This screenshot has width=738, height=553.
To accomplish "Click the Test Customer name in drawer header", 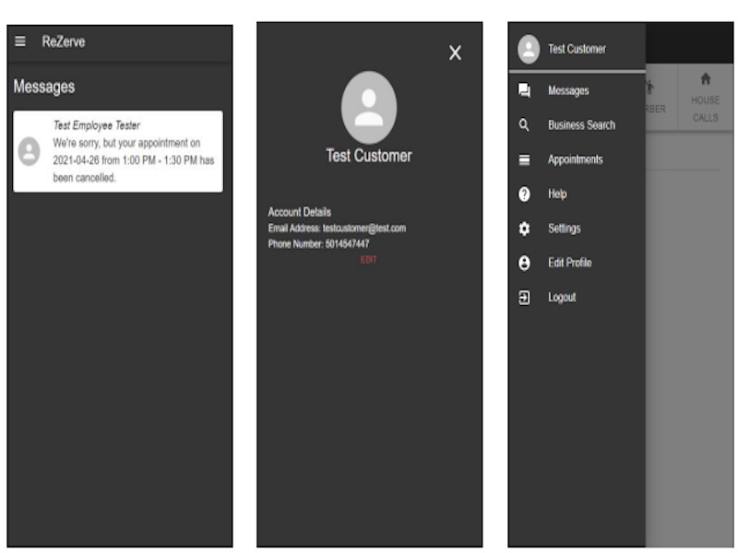I will tap(577, 49).
